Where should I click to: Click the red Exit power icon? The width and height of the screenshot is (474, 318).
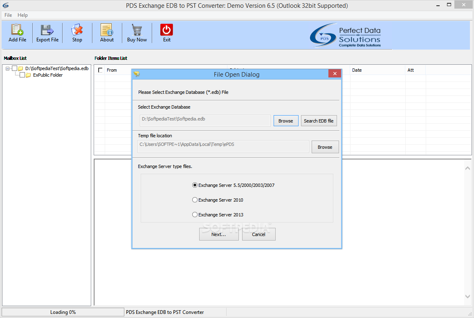tap(166, 30)
